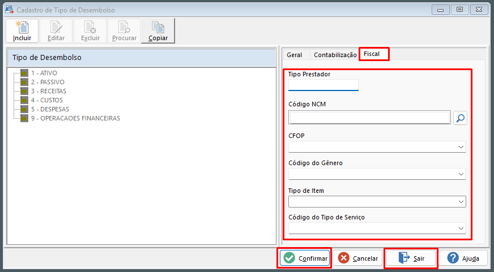This screenshot has height=272, width=494.
Task: Select the icon beside 4 - CUSTOS
Action: pos(24,100)
